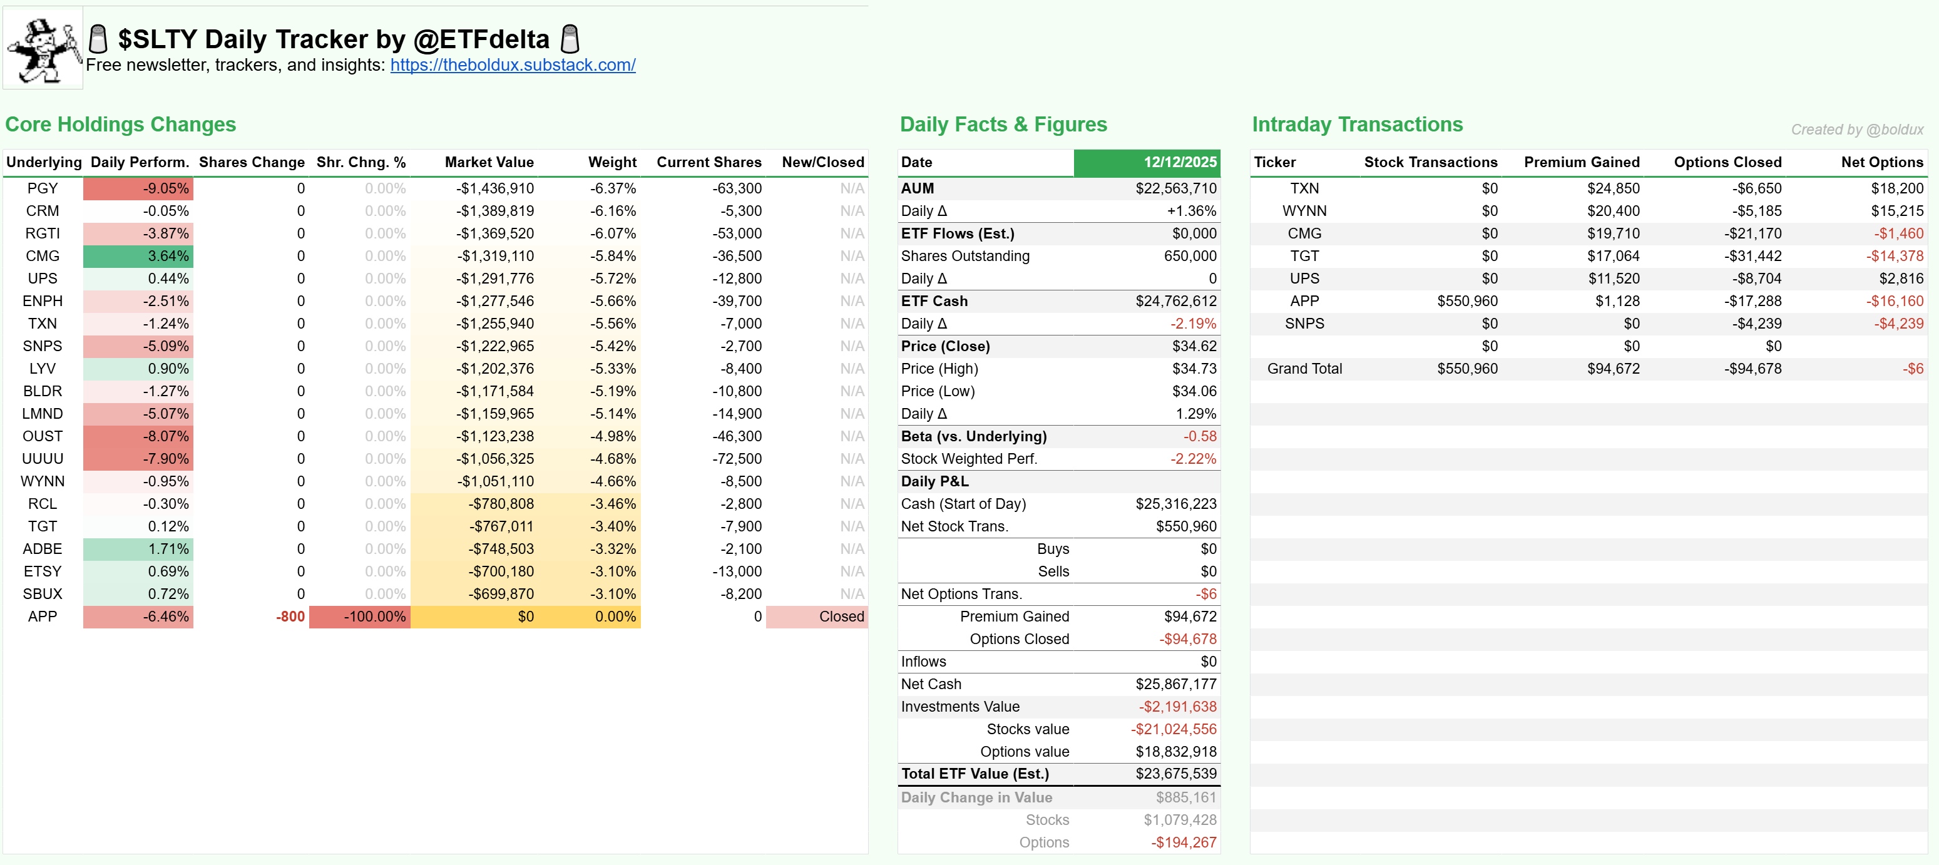1939x865 pixels.
Task: Click the salt shaker icon right of title
Action: tap(570, 38)
